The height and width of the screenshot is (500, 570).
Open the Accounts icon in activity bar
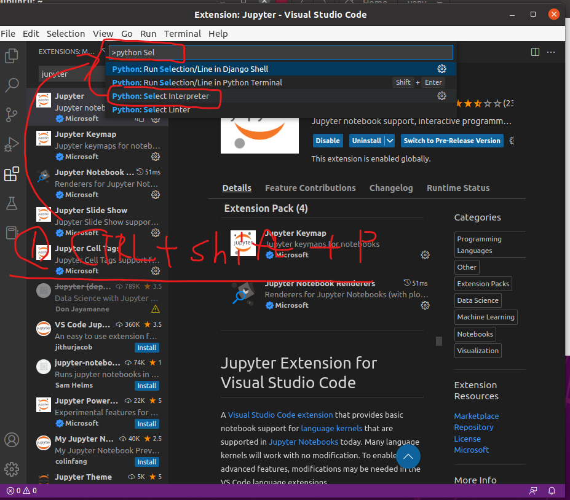12,440
